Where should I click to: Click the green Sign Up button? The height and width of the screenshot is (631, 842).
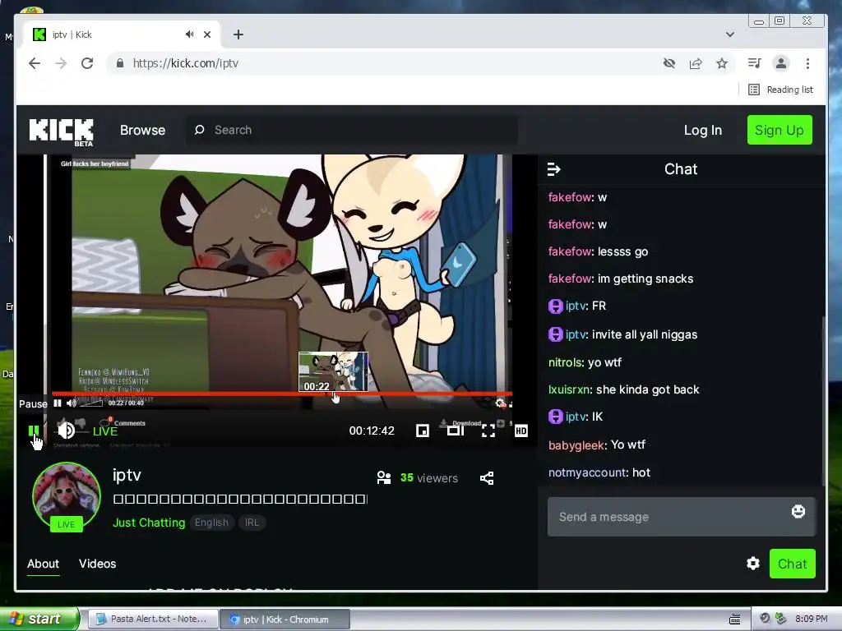click(x=780, y=130)
